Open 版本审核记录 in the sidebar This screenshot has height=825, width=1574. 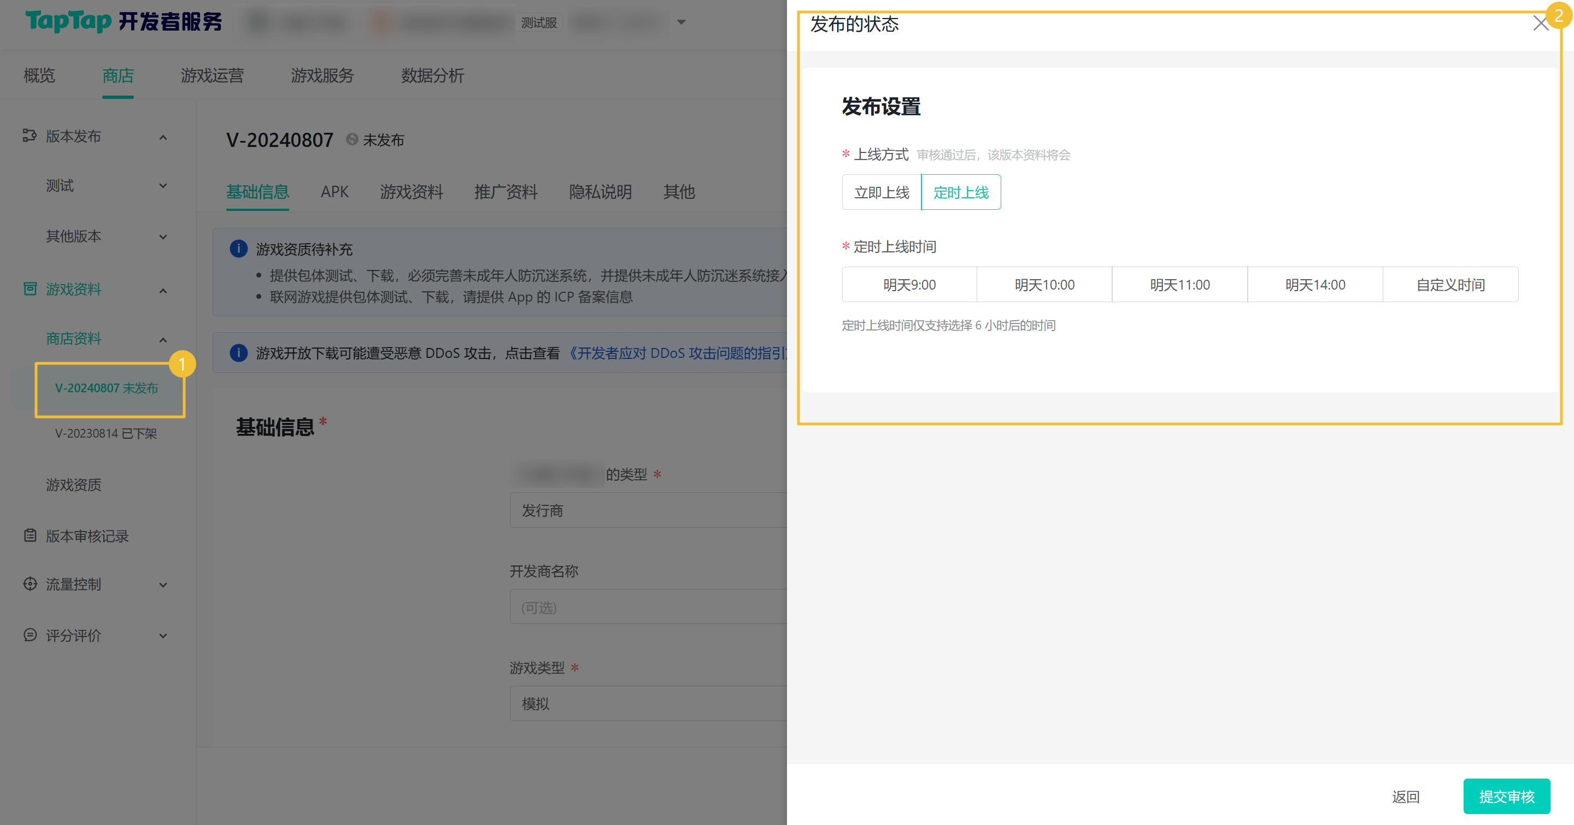(87, 535)
